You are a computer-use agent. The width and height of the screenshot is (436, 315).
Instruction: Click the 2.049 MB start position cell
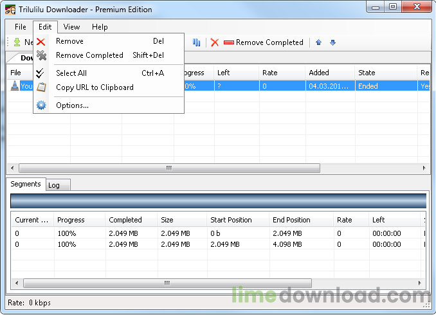[238, 244]
